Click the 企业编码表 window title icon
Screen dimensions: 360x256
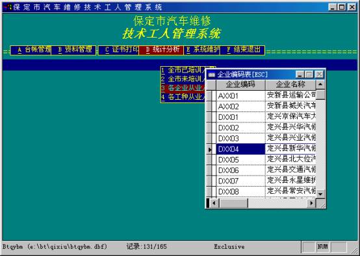(x=211, y=75)
